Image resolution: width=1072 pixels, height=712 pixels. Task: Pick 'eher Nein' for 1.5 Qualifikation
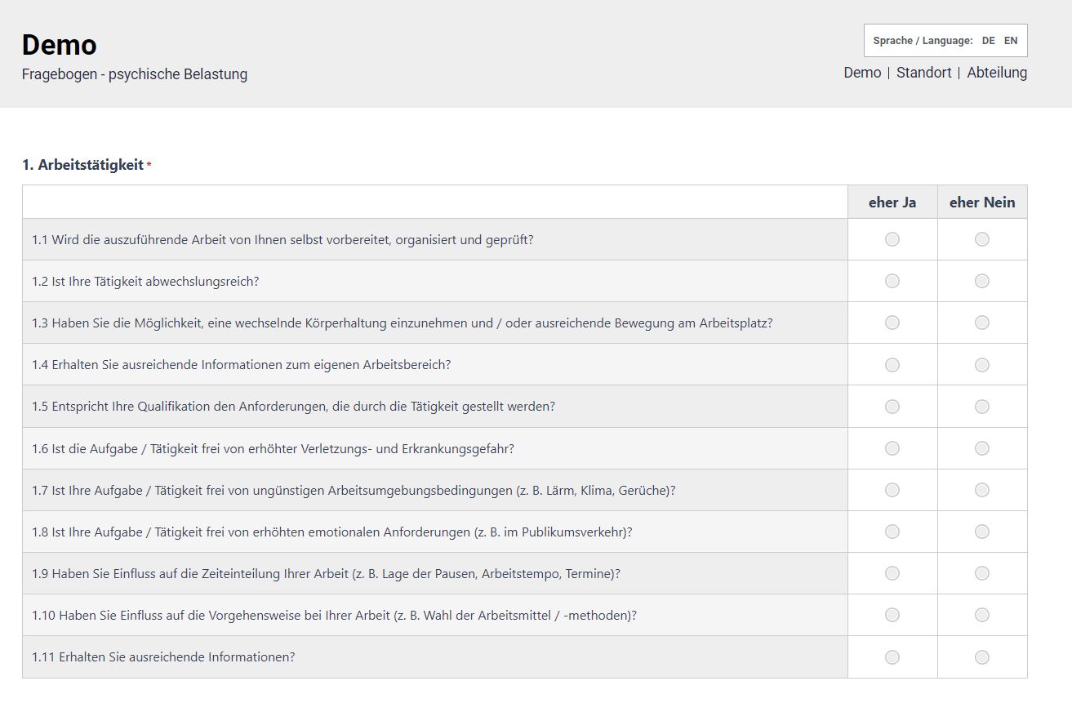pyautogui.click(x=982, y=407)
